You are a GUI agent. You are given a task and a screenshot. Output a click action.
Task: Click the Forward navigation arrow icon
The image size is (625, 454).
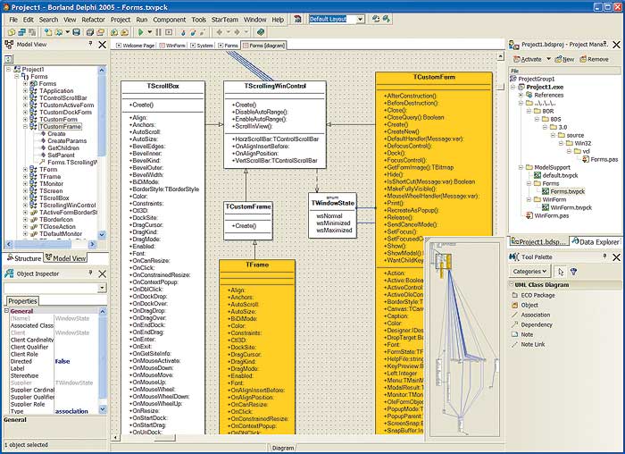tap(237, 32)
